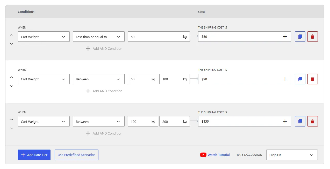Click the 200 kg maximum weight field
330x169 pixels.
tap(175, 121)
